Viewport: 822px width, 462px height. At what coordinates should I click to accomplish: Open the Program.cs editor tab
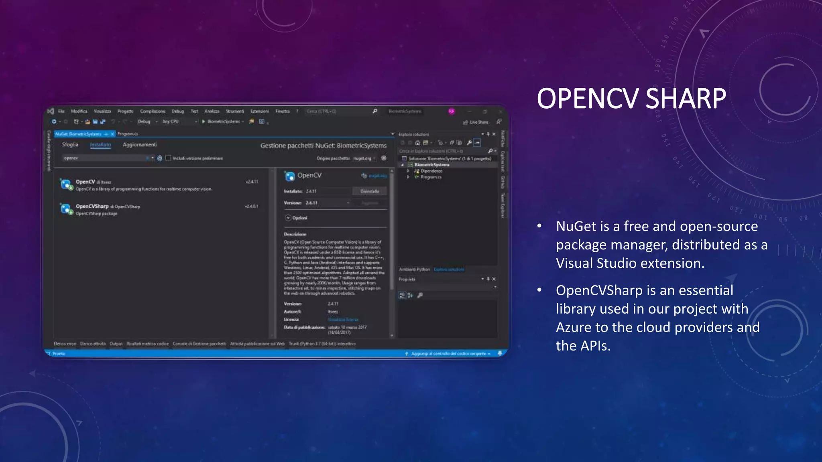[x=128, y=134]
